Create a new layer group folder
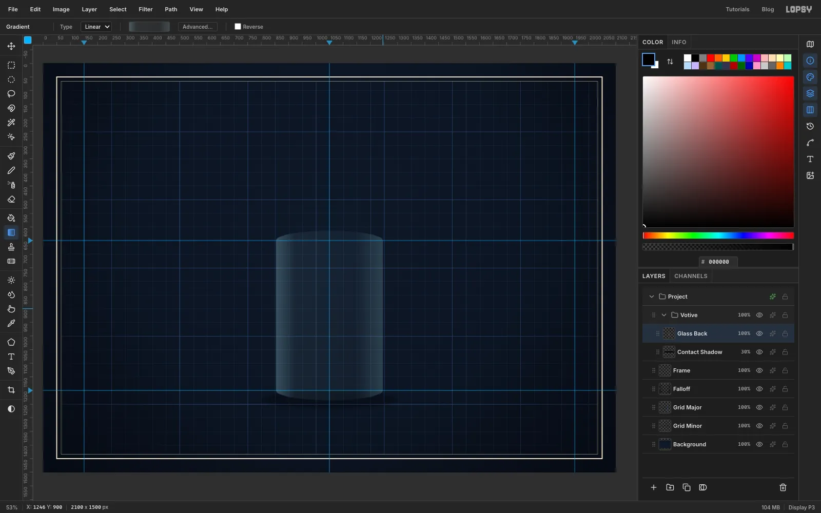 click(670, 487)
